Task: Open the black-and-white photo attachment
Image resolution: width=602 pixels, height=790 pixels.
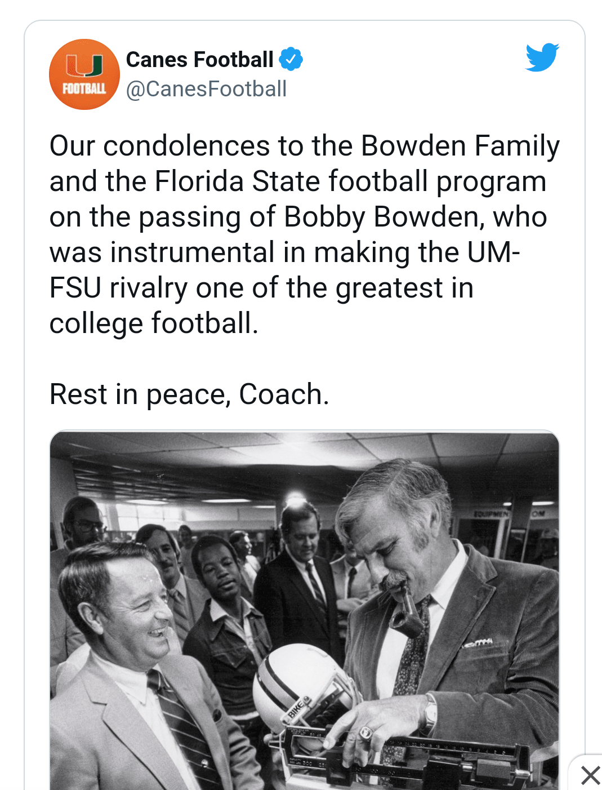Action: [x=304, y=610]
